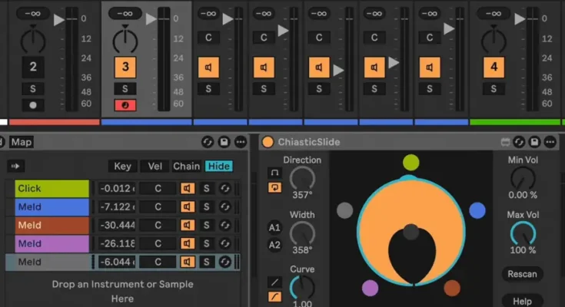
Task: Open the ChiasticSlide more options menu
Action: [x=550, y=142]
